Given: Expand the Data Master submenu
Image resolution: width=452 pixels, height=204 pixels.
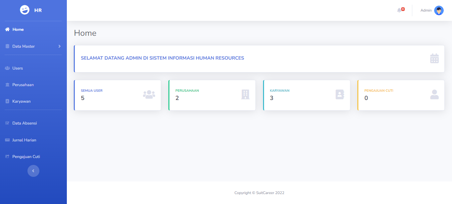Looking at the screenshot, I should click(33, 46).
